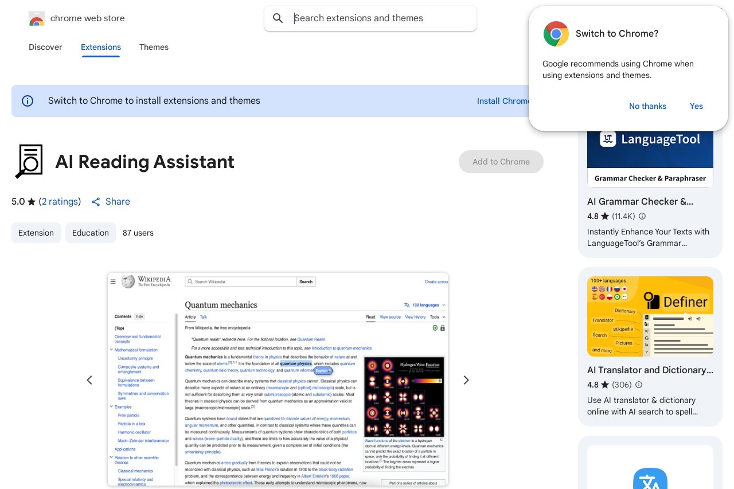Show the next screenshot with the right arrow
The image size is (734, 489).
pos(466,380)
